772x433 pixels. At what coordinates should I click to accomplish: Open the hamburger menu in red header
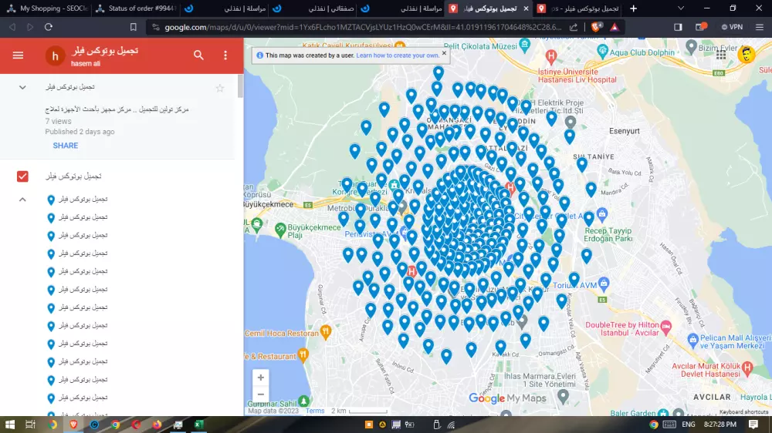click(19, 55)
